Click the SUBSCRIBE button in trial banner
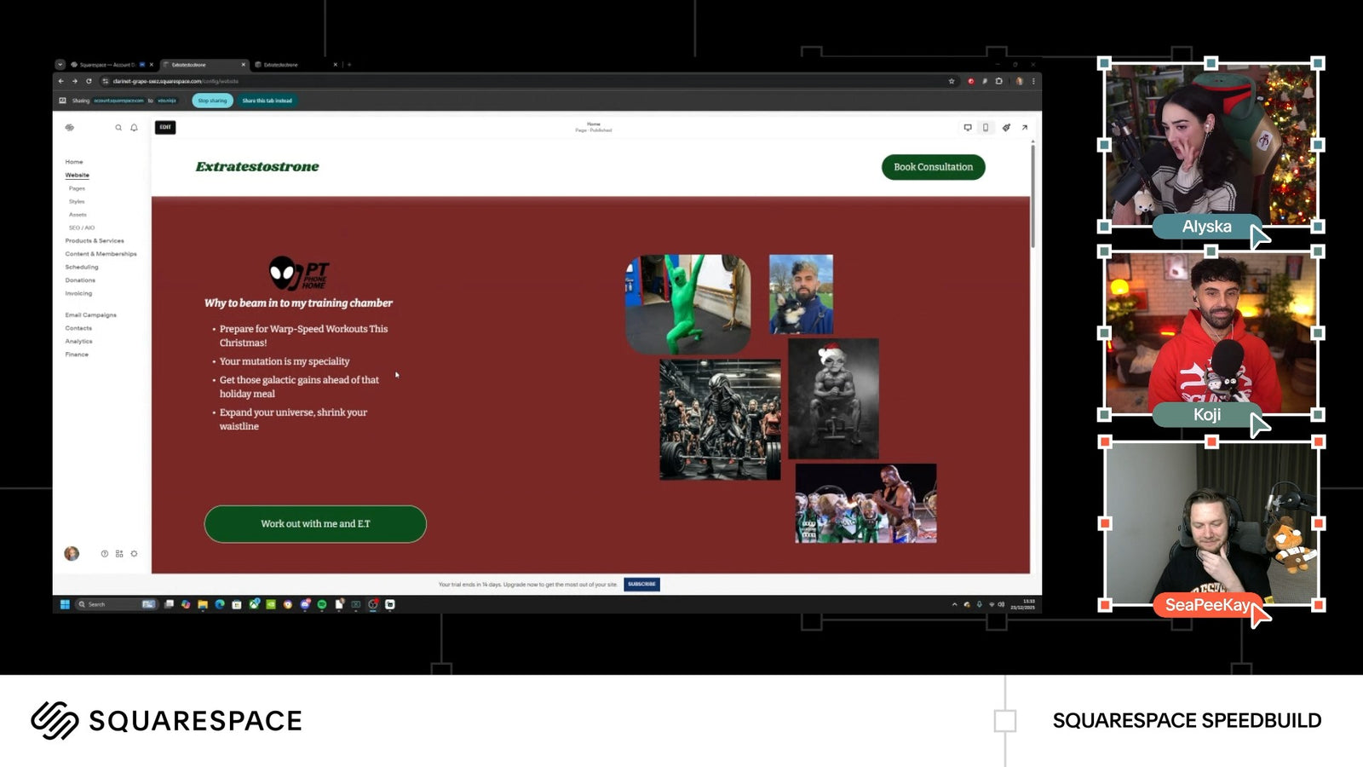The width and height of the screenshot is (1363, 767). coord(641,585)
